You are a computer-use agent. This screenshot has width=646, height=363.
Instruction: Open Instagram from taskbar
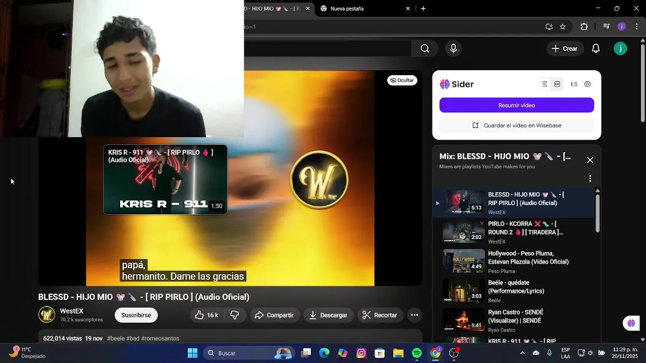pyautogui.click(x=361, y=353)
